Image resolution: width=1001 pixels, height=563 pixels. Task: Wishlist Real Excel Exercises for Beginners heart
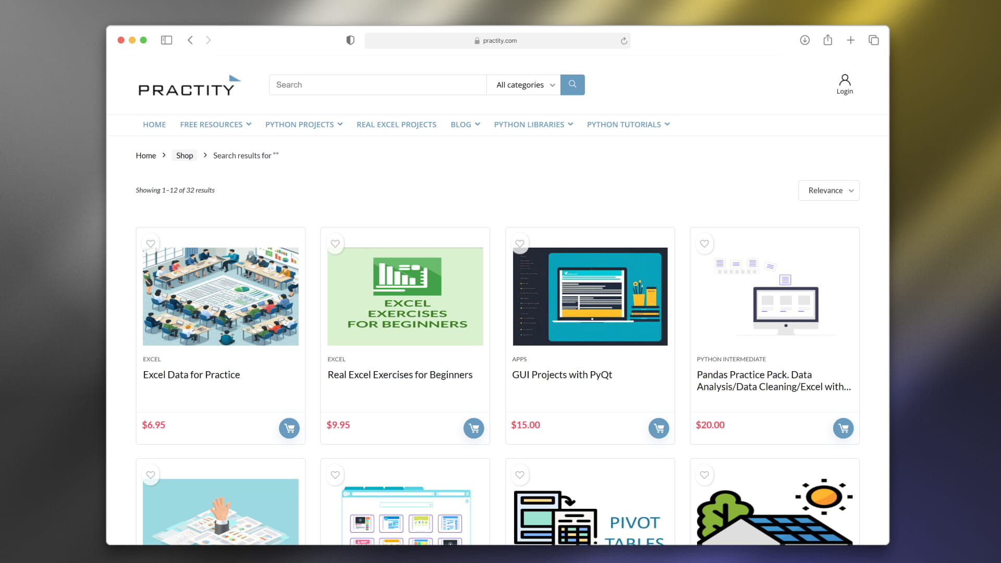[335, 243]
